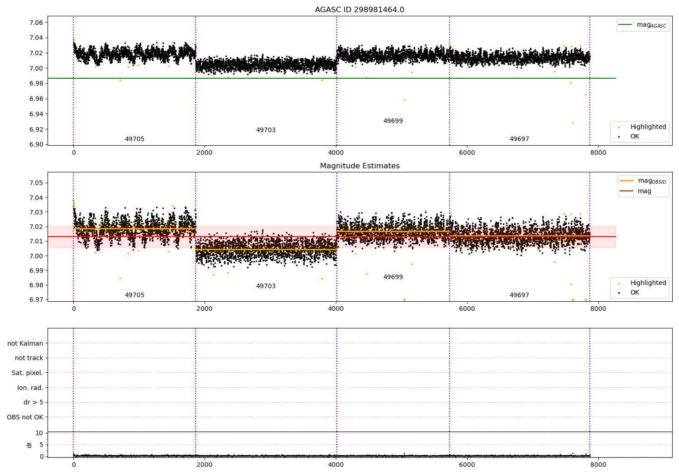The width and height of the screenshot is (679, 475).
Task: Click the lowest orange outlier point near 6.93
Action: pyautogui.click(x=573, y=123)
